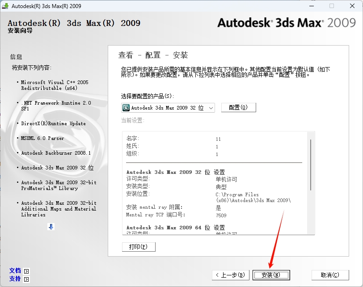Cancel setup with the 取消(C) button

330,275
